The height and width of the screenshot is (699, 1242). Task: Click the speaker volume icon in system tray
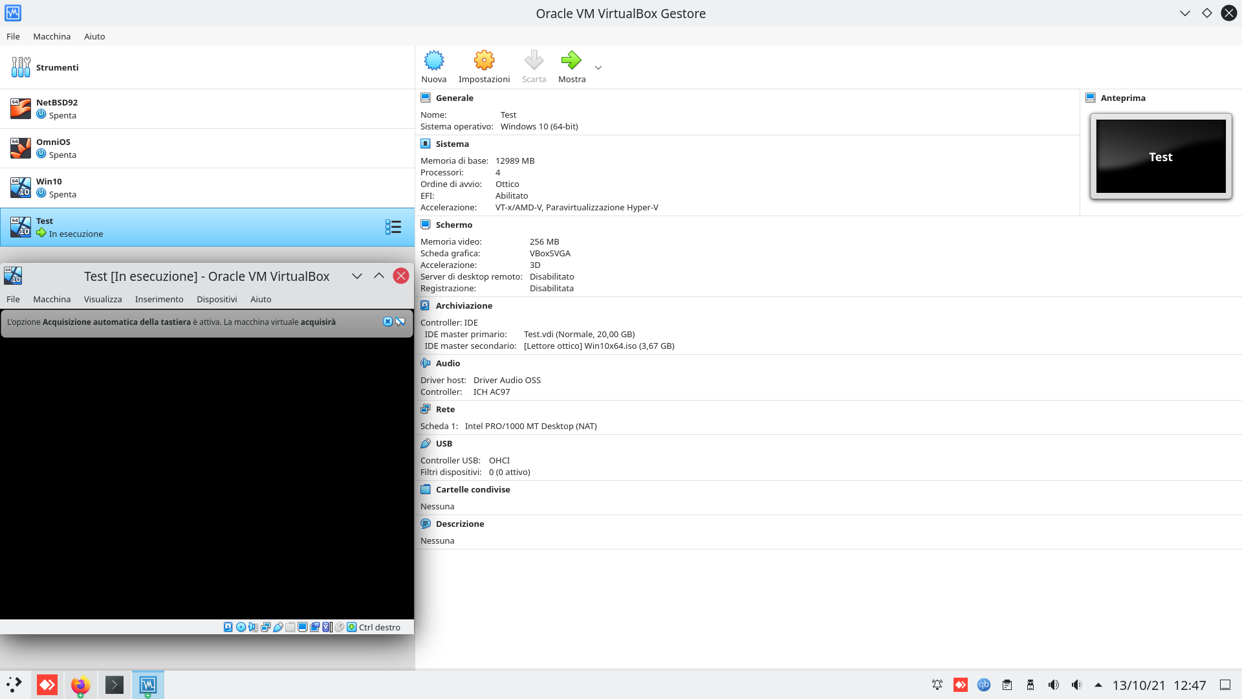(x=1054, y=685)
